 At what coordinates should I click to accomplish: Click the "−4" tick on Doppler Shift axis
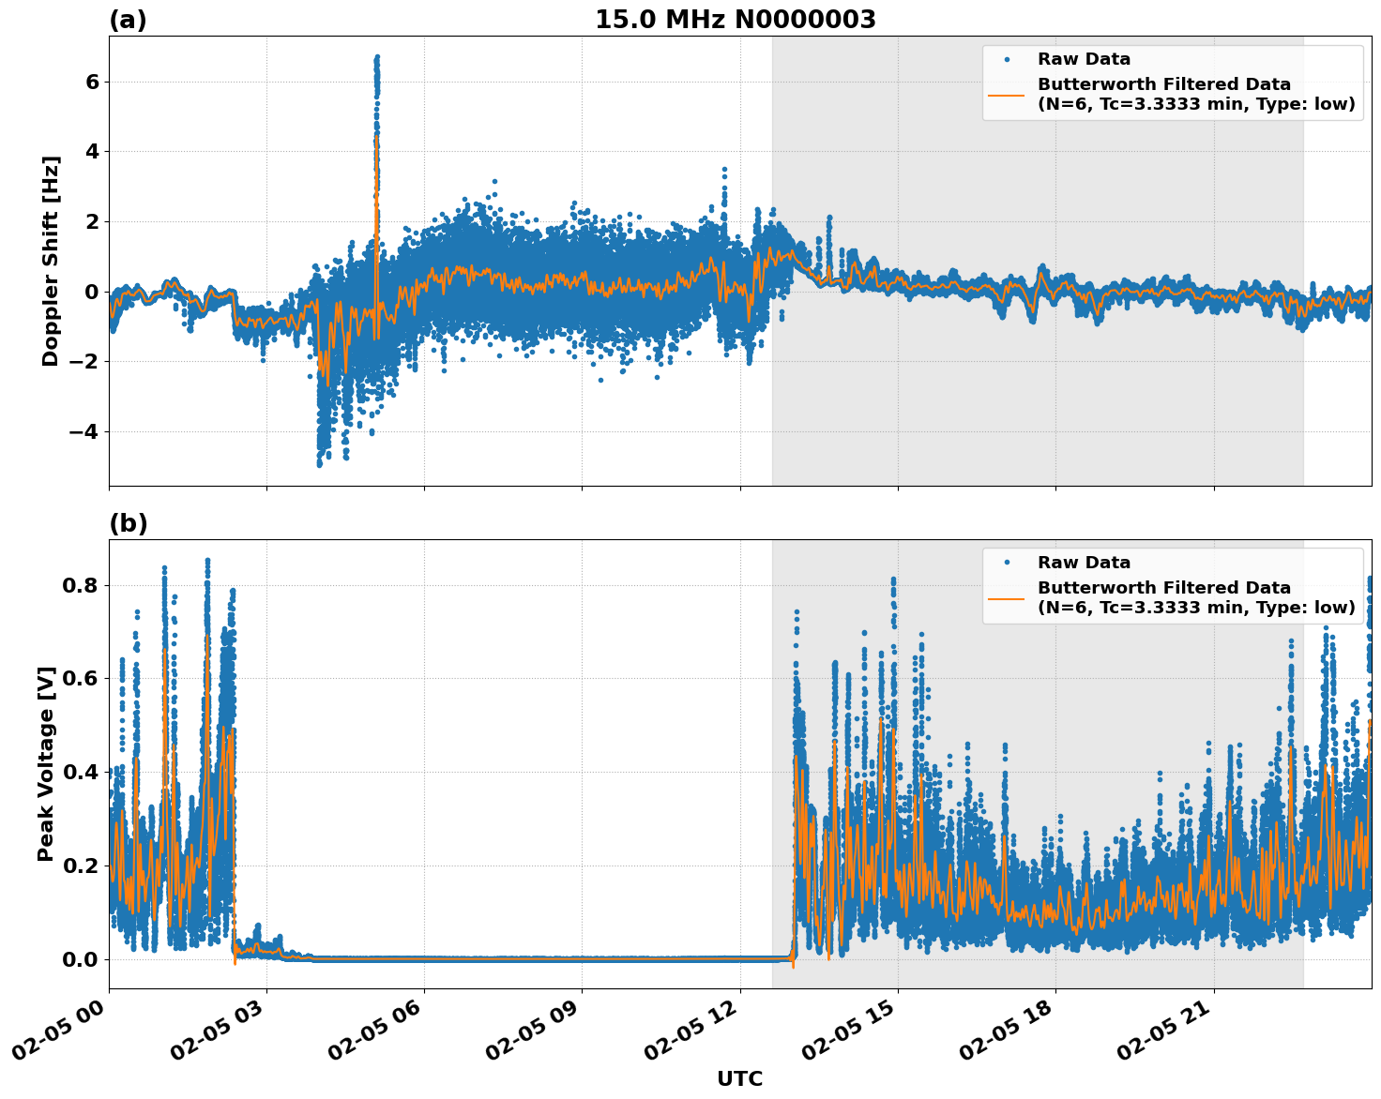coord(84,432)
